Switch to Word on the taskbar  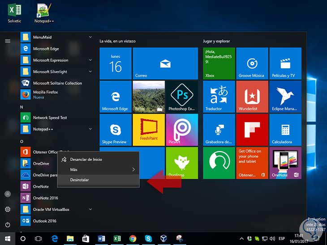click(101, 239)
